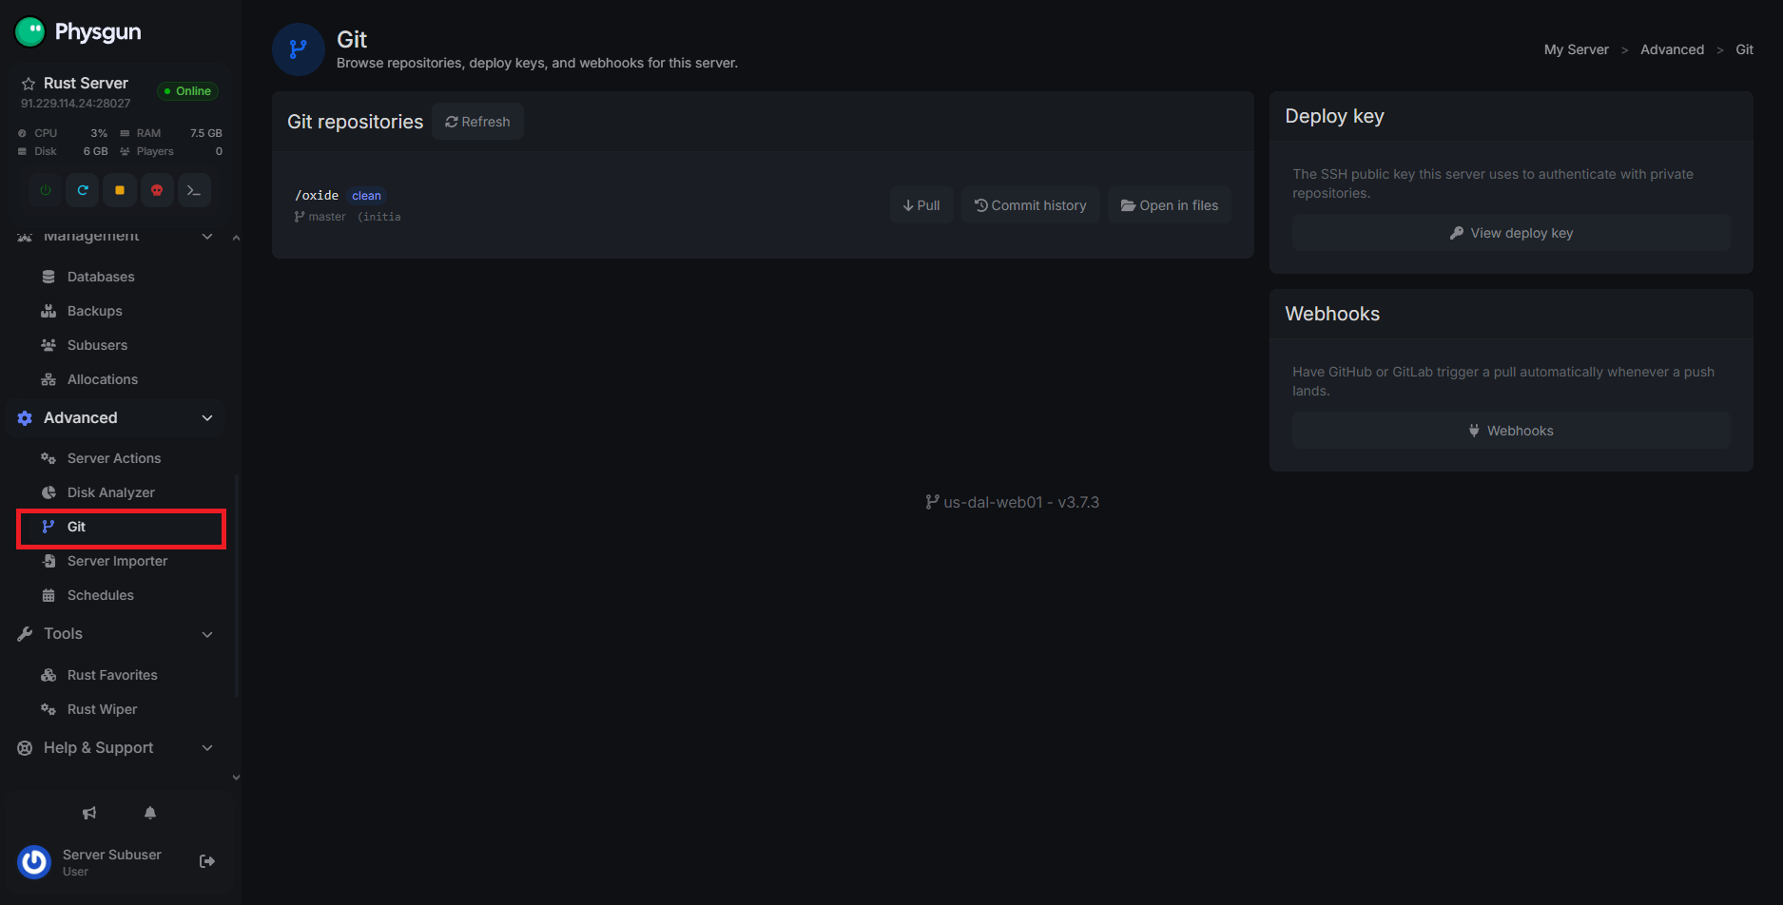Restart the server with the blue arrow icon
This screenshot has height=905, width=1783.
[83, 190]
